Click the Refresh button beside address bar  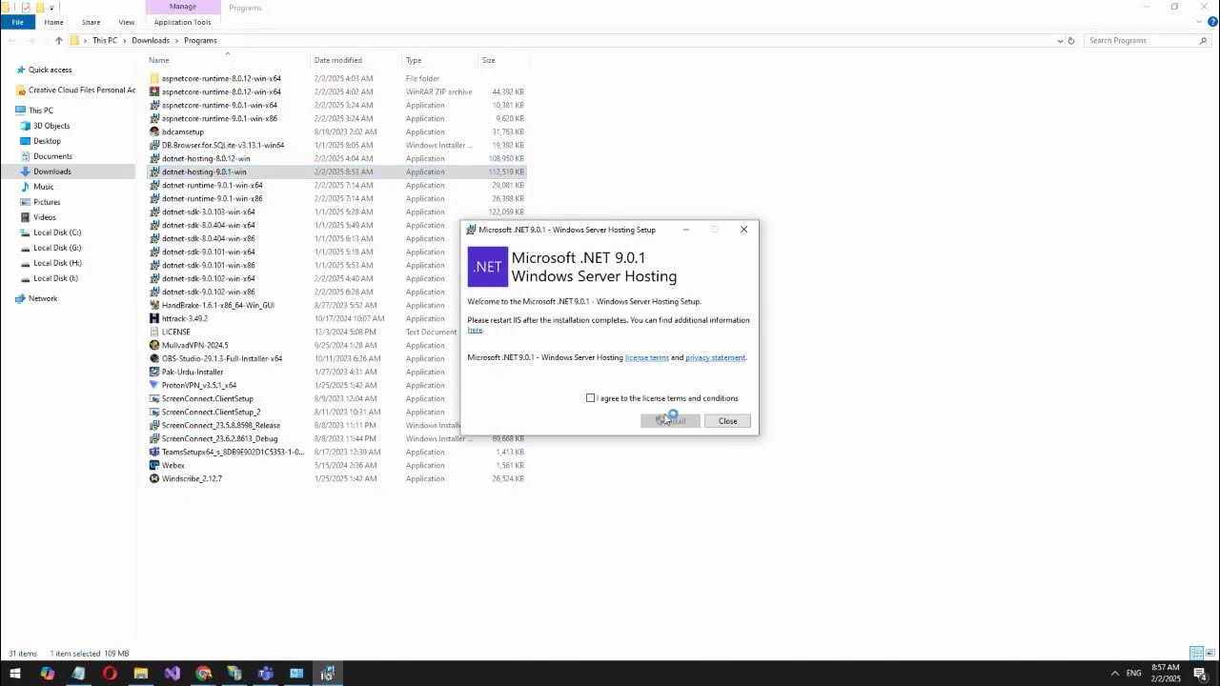point(1071,40)
